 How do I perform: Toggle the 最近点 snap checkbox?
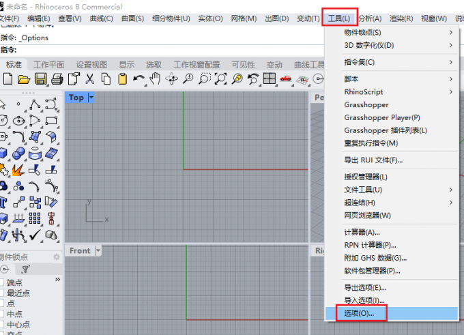click(x=1, y=293)
